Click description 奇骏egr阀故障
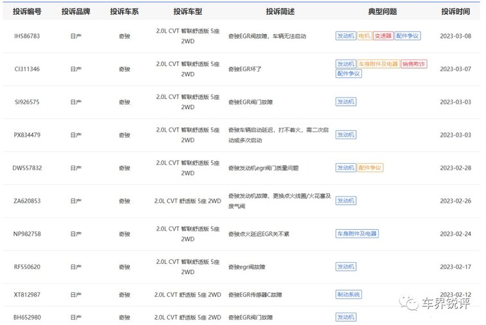 [247, 267]
